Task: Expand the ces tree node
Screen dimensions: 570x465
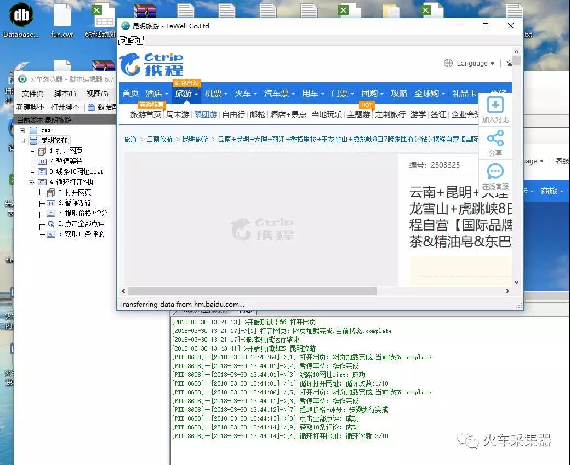Action: [x=22, y=130]
